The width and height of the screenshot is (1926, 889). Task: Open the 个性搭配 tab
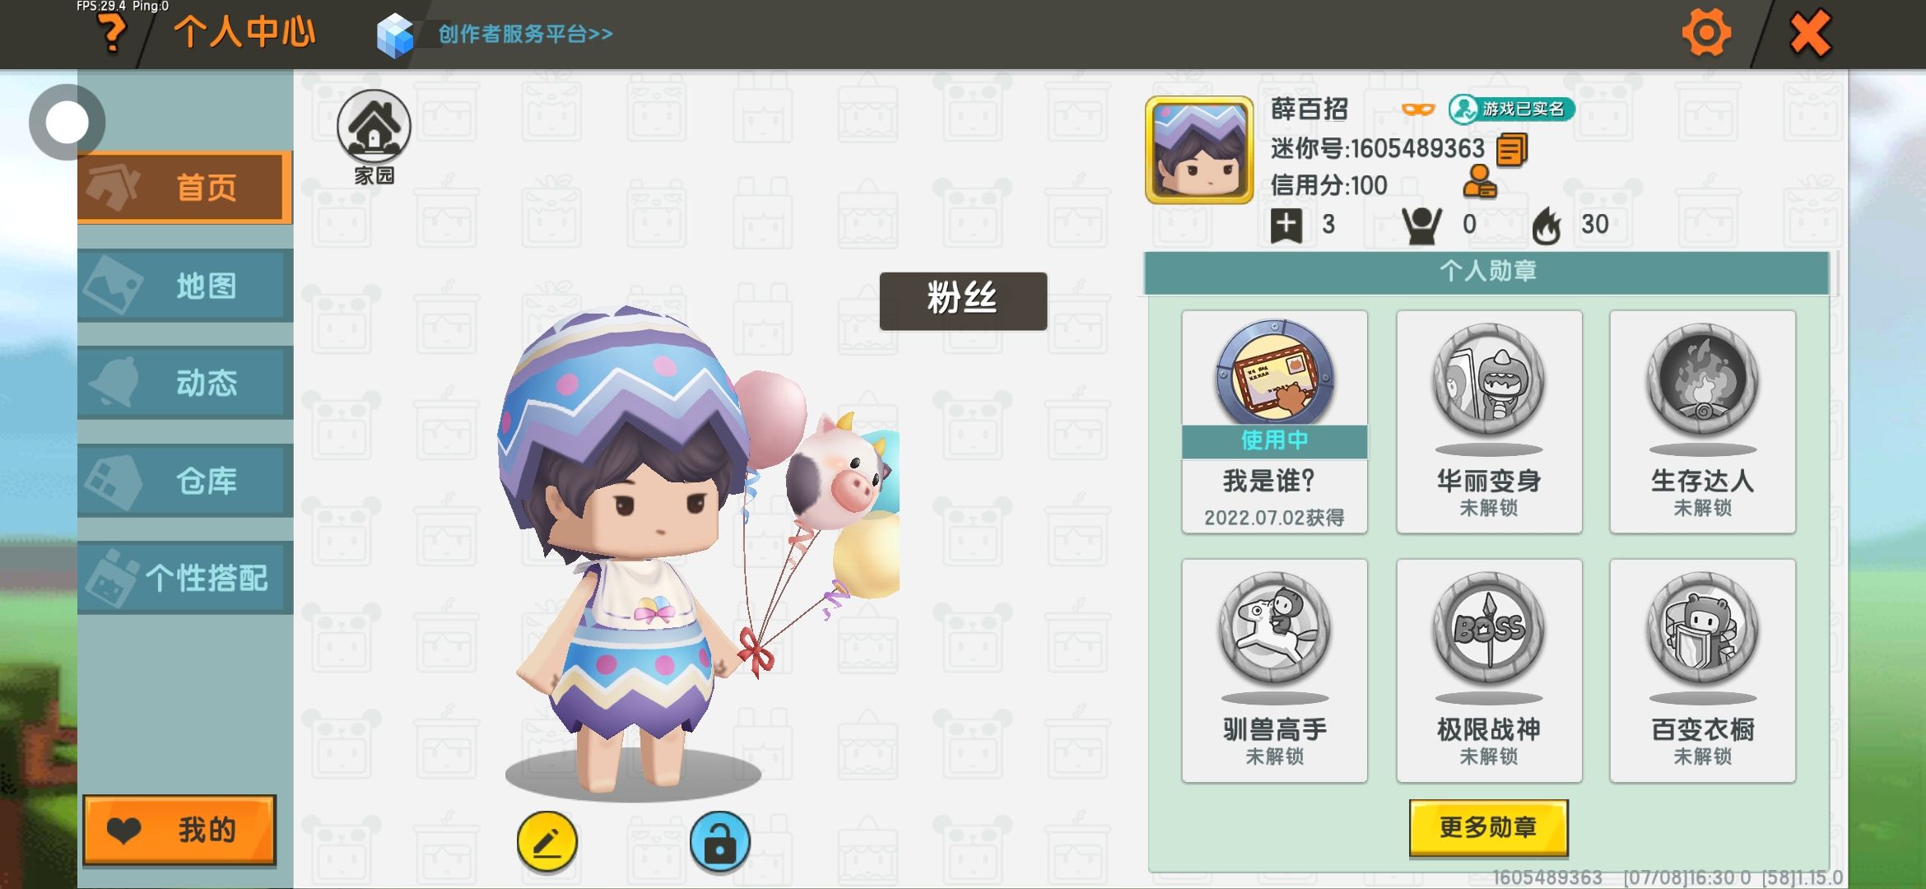(185, 578)
